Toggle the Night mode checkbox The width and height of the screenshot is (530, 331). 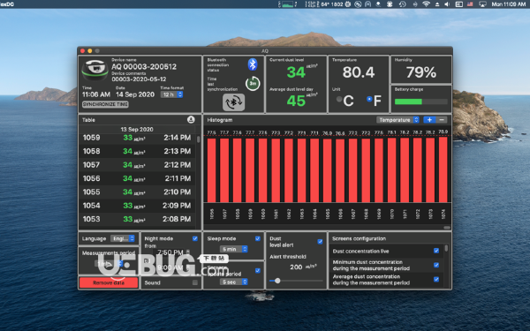coord(195,238)
